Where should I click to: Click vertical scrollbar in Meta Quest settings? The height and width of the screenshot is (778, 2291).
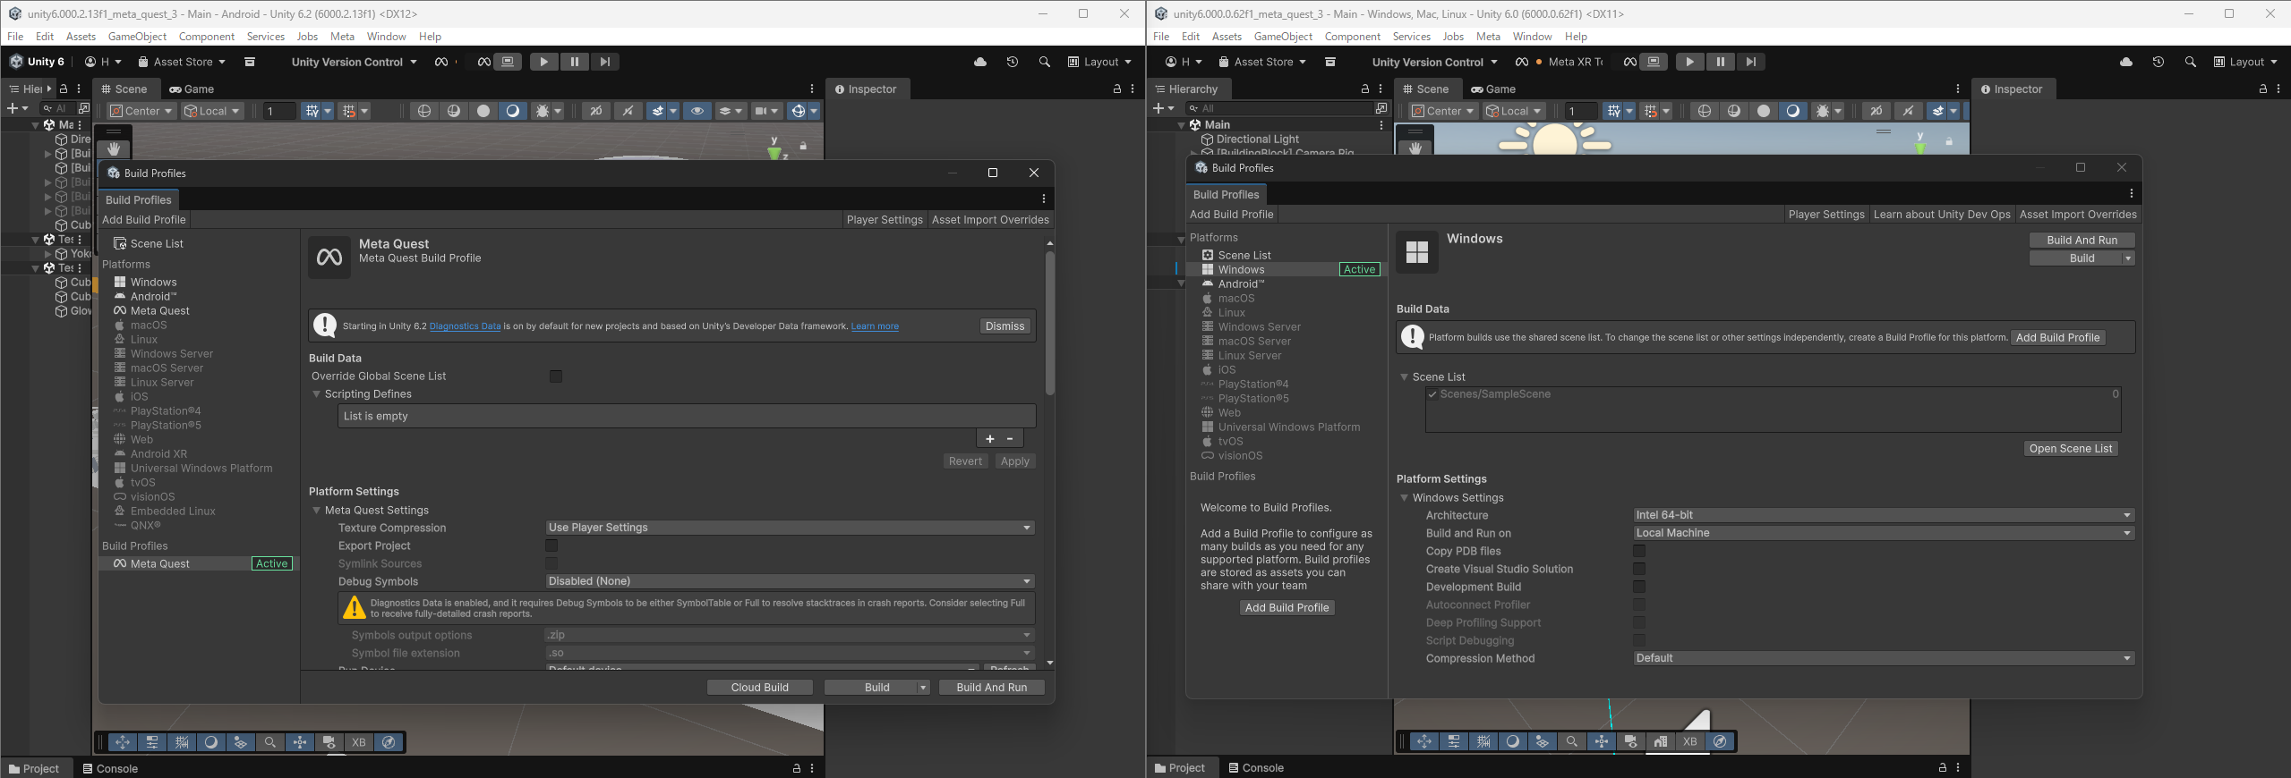click(x=1049, y=322)
